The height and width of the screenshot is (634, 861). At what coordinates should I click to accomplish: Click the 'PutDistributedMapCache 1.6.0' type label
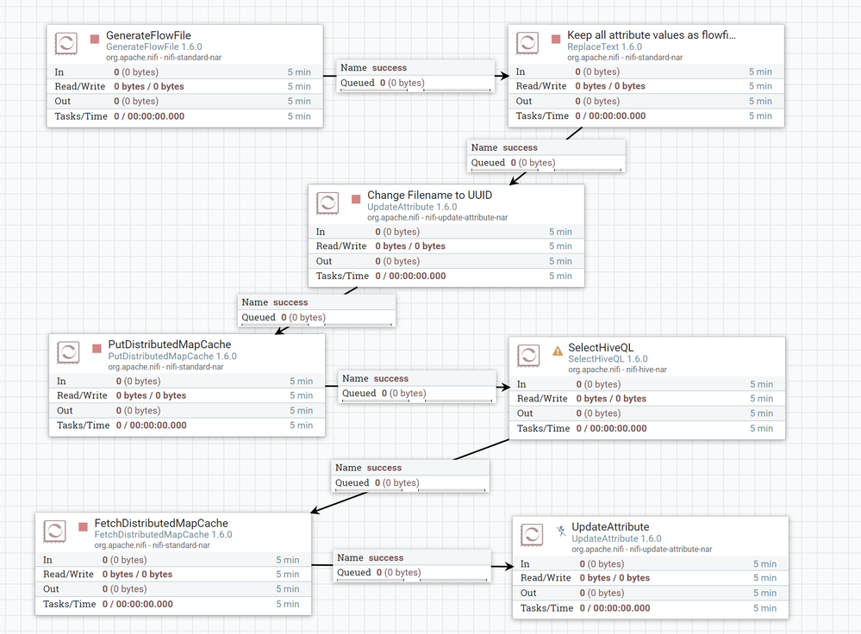(x=172, y=356)
